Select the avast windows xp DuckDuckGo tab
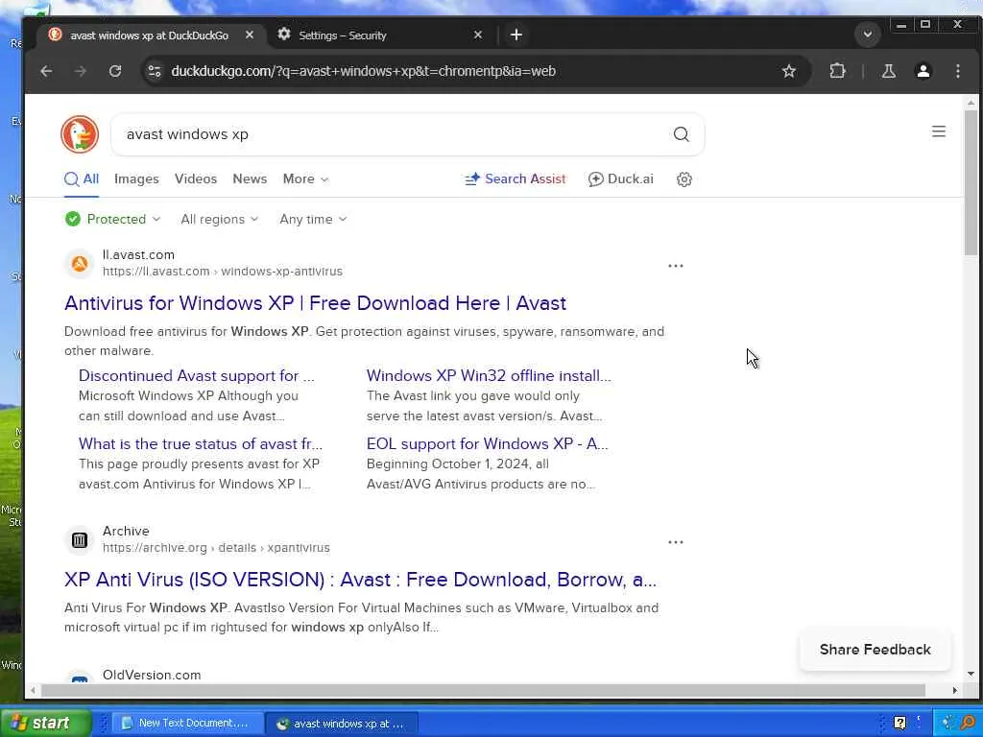This screenshot has width=983, height=737. click(x=149, y=36)
